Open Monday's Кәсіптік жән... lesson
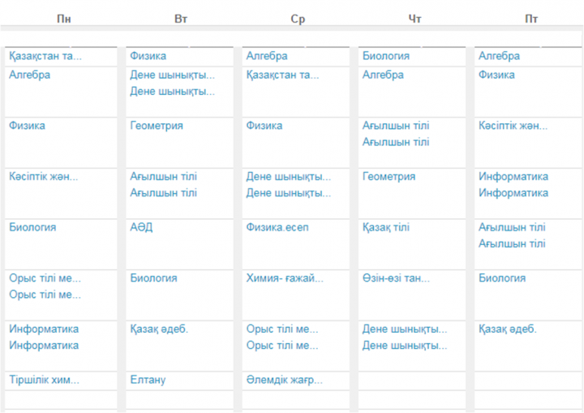Image resolution: width=584 pixels, height=413 pixels. [44, 177]
